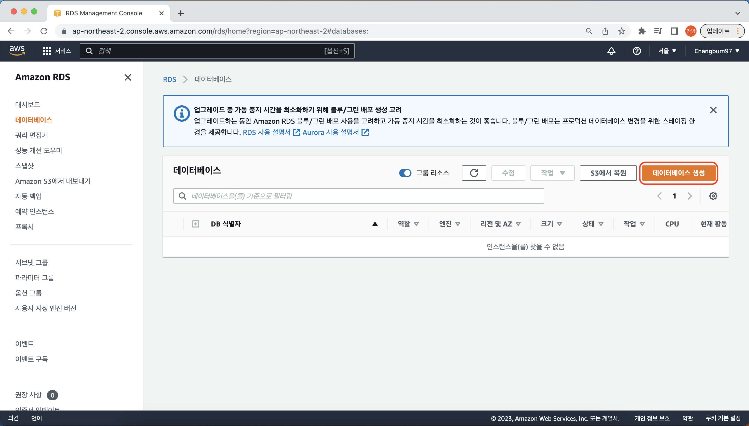Open the 서울 region dropdown

pos(667,51)
